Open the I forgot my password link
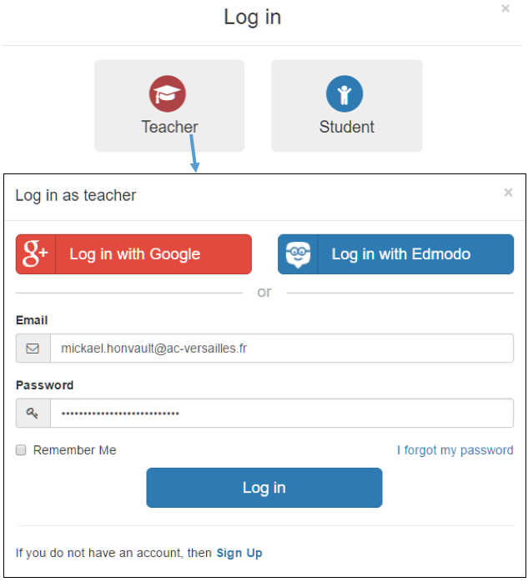This screenshot has width=528, height=582. tap(455, 450)
